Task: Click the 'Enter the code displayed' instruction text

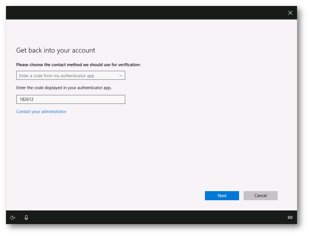Action: click(x=64, y=88)
